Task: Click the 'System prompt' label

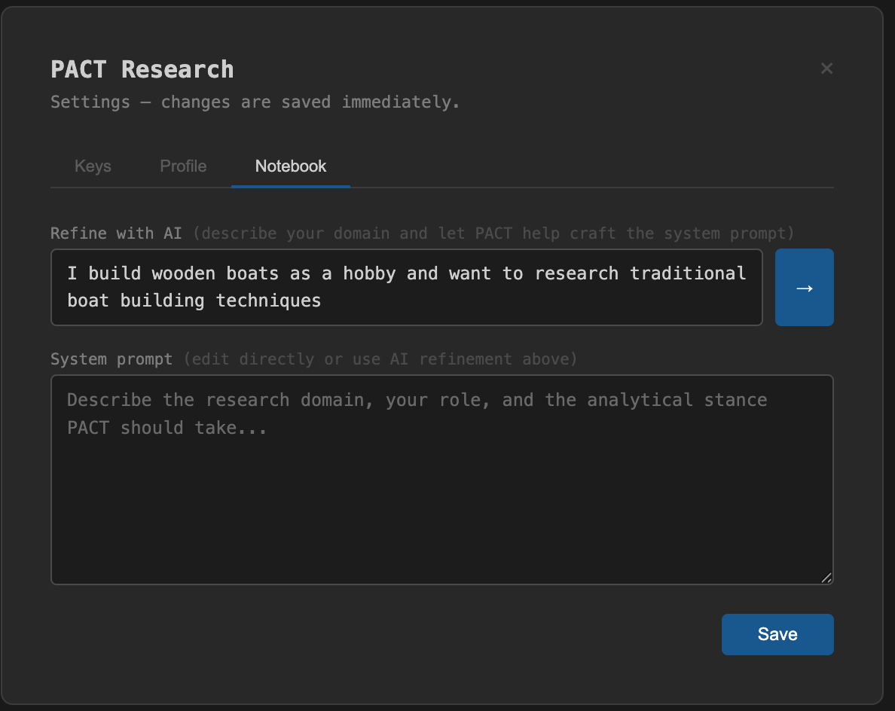Action: (111, 359)
